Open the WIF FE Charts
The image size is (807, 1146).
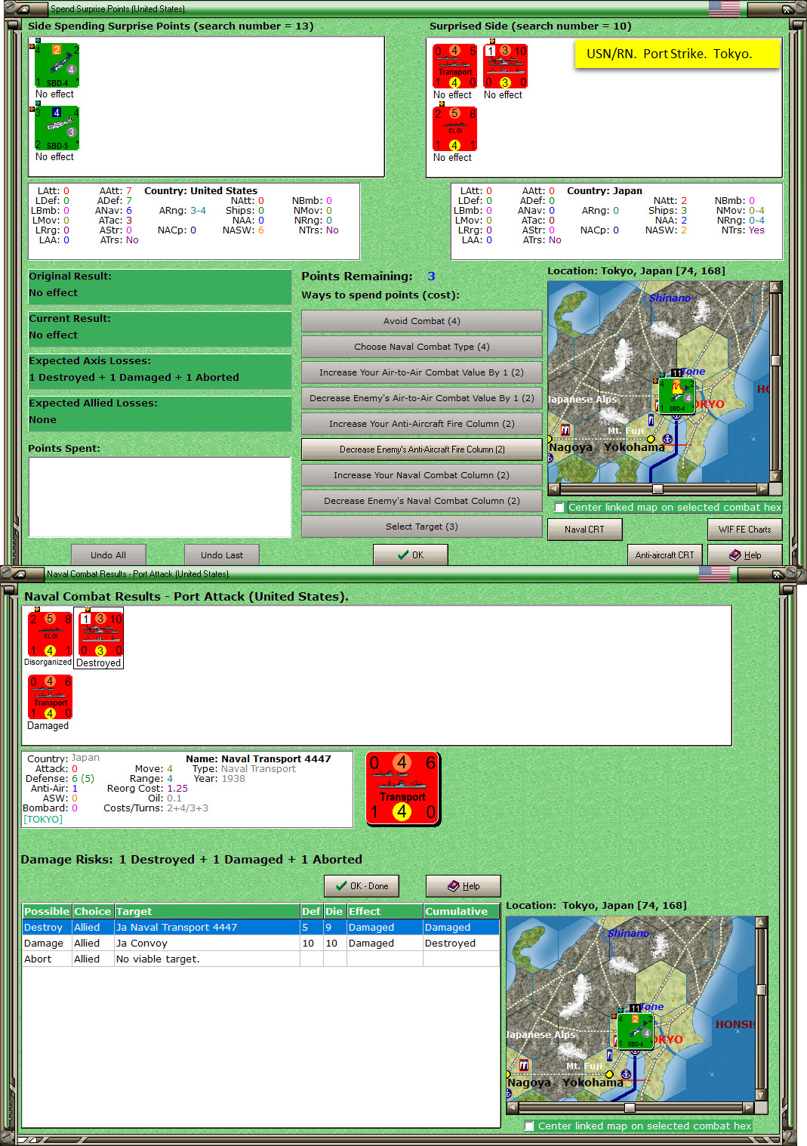745,530
